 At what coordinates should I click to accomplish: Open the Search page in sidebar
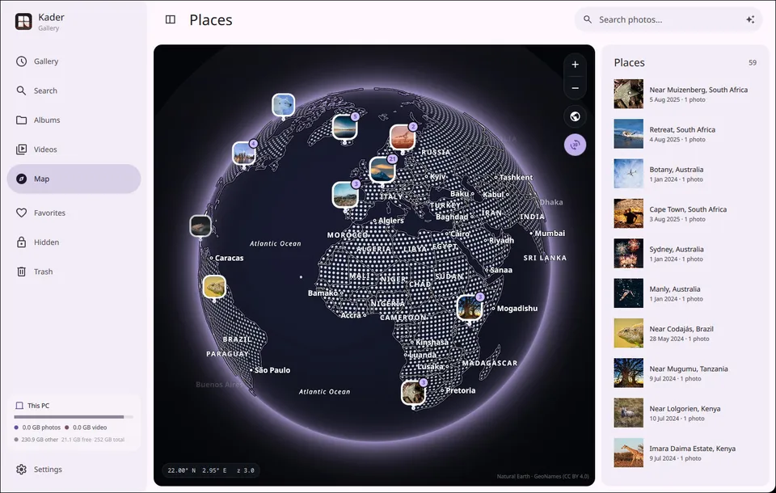(x=74, y=91)
